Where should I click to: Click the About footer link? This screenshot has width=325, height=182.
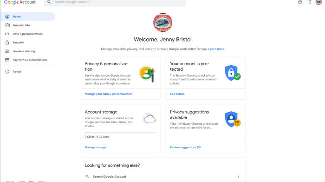click(x=41, y=181)
